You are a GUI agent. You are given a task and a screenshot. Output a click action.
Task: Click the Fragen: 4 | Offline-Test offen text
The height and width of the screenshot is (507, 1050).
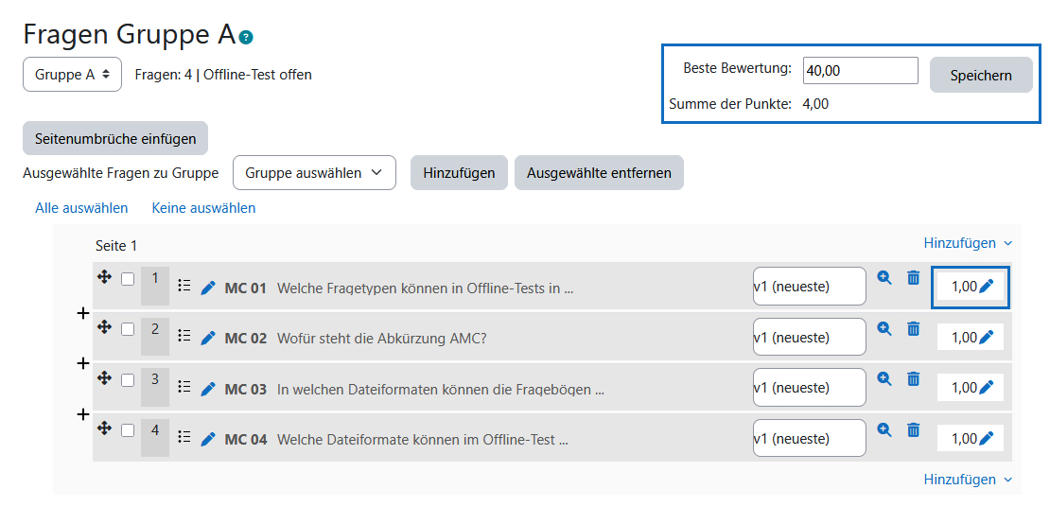(x=223, y=75)
